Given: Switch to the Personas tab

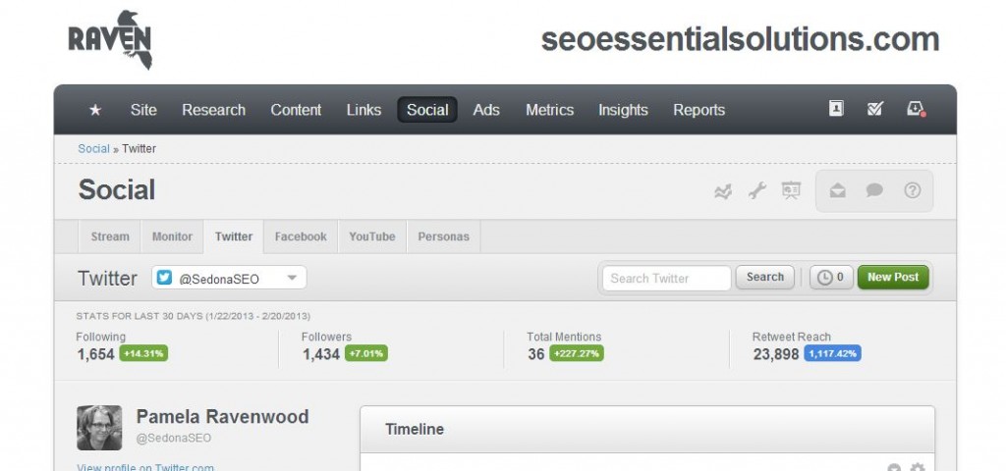Looking at the screenshot, I should (443, 236).
